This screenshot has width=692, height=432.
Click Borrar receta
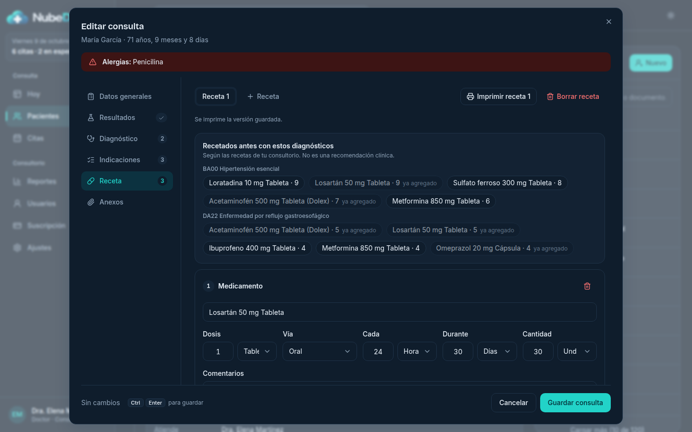coord(573,96)
